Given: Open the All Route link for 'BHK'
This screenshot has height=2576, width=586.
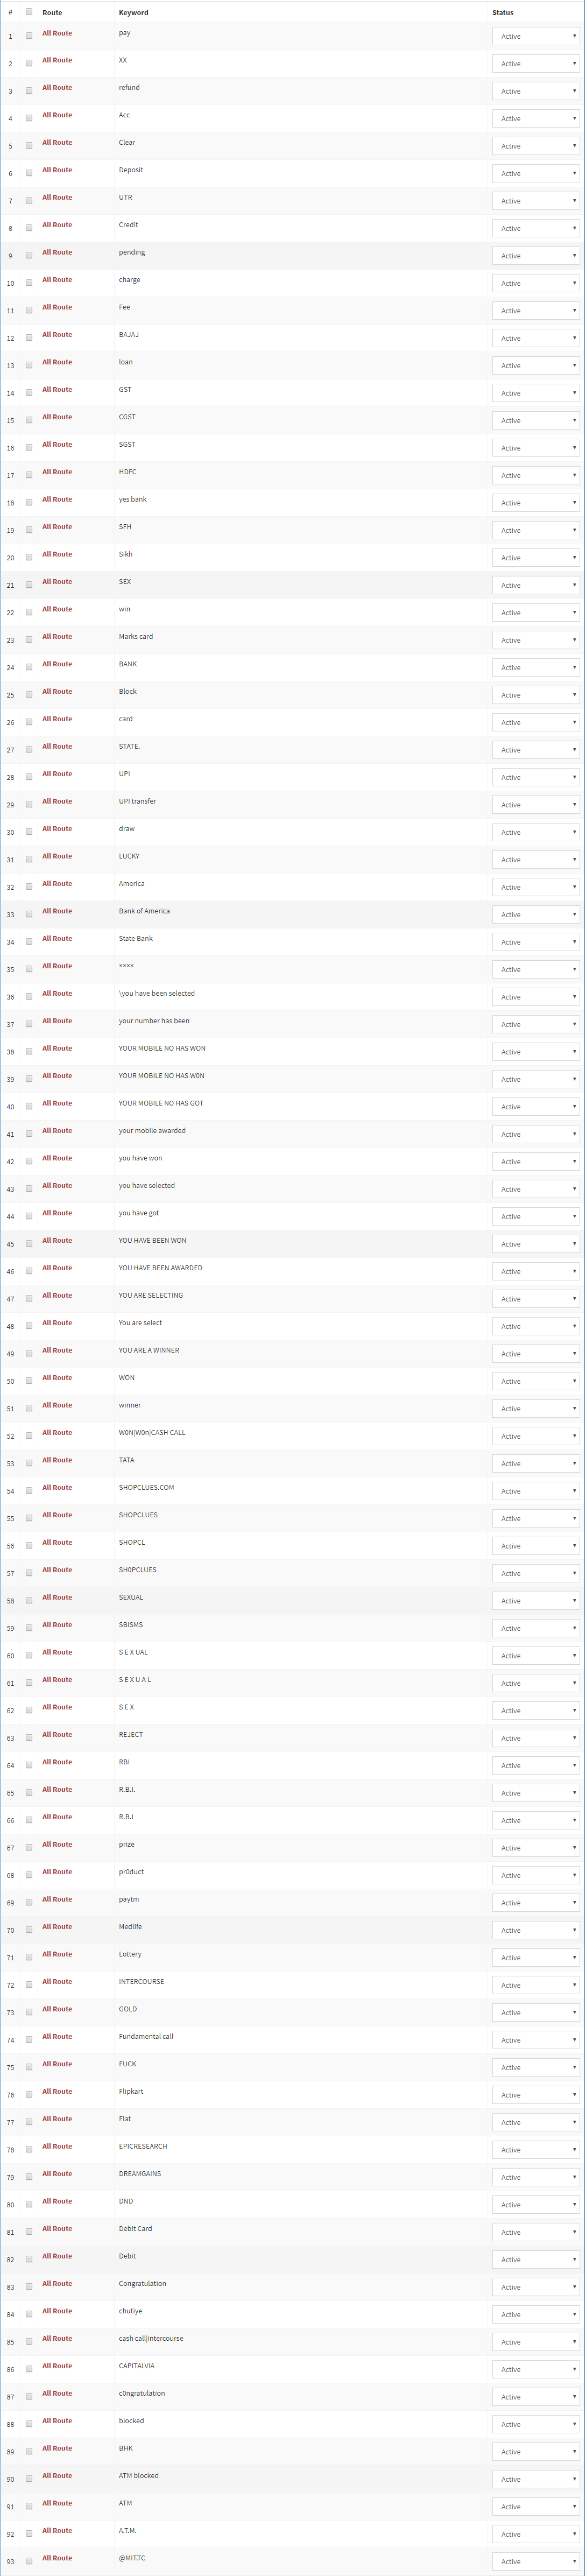Looking at the screenshot, I should (x=57, y=2448).
